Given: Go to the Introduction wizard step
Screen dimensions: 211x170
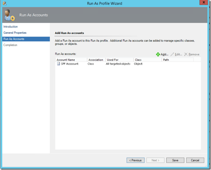Looking at the screenshot, I should (x=11, y=26).
